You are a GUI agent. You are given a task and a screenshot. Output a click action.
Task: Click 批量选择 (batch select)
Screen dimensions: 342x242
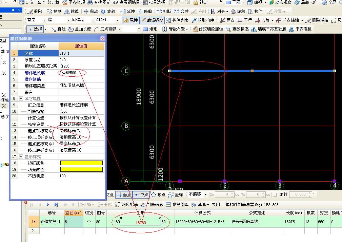point(154,2)
